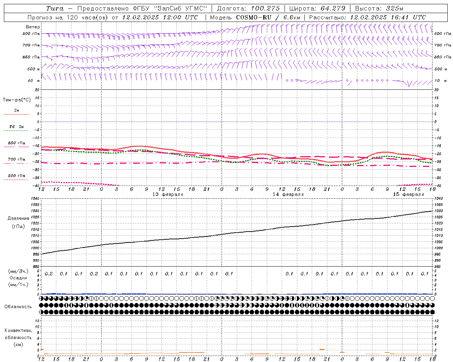Click the "Ветер" wind panel label

point(33,27)
